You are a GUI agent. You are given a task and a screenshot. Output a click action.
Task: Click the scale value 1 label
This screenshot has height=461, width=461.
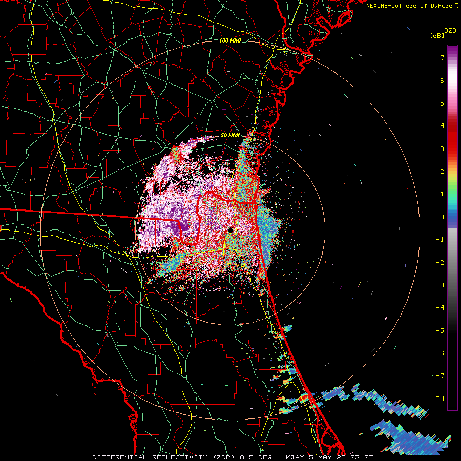(x=442, y=194)
